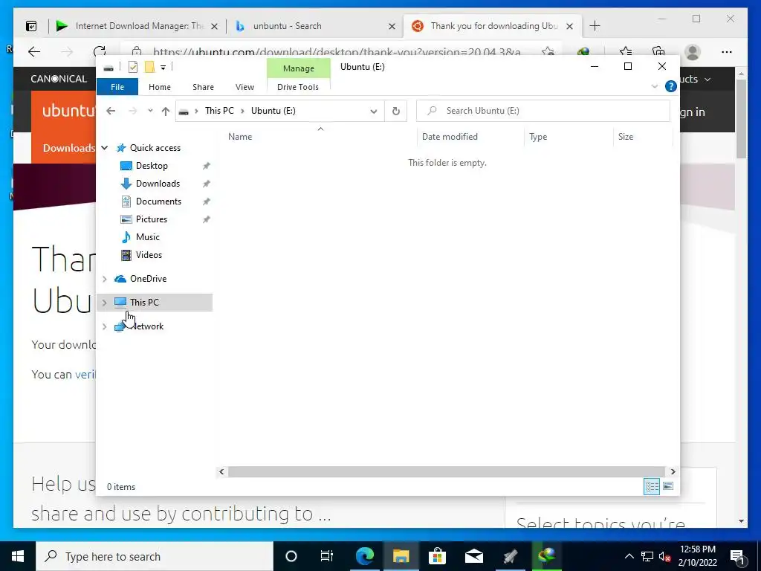Screen dimensions: 761x571
Task: Click the Manage contextual tab
Action: coord(299,68)
